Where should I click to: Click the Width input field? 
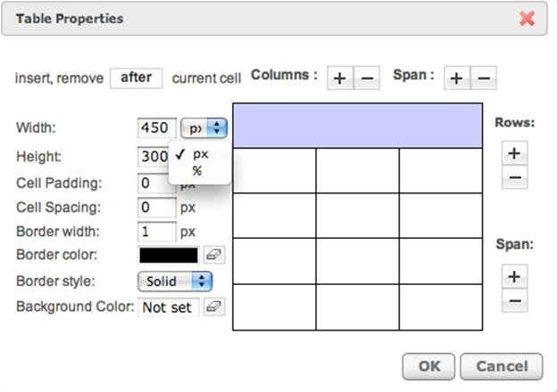tap(157, 128)
